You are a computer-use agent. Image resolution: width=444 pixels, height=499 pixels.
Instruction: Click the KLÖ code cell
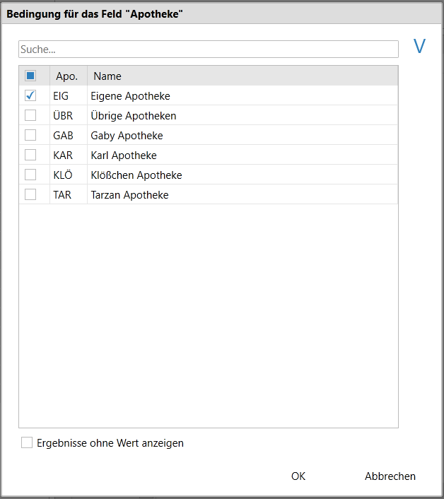(63, 175)
